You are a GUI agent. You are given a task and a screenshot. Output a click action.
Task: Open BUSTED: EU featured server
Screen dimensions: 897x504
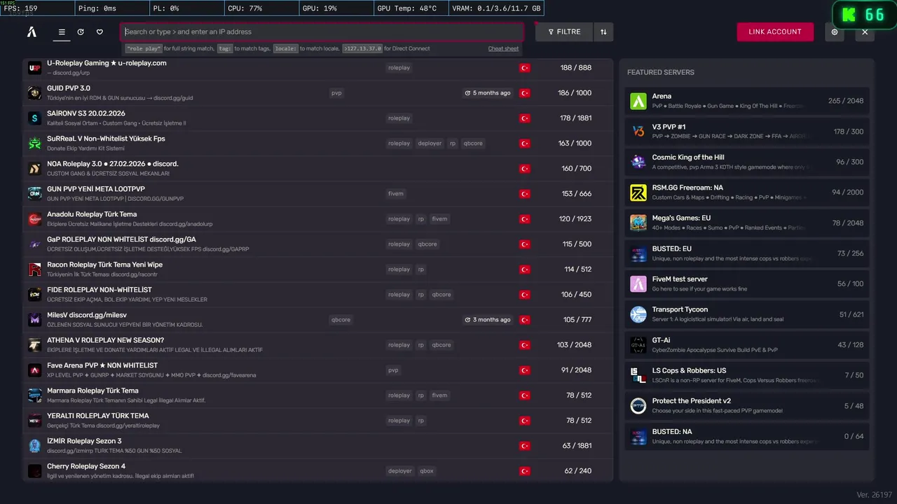(747, 253)
